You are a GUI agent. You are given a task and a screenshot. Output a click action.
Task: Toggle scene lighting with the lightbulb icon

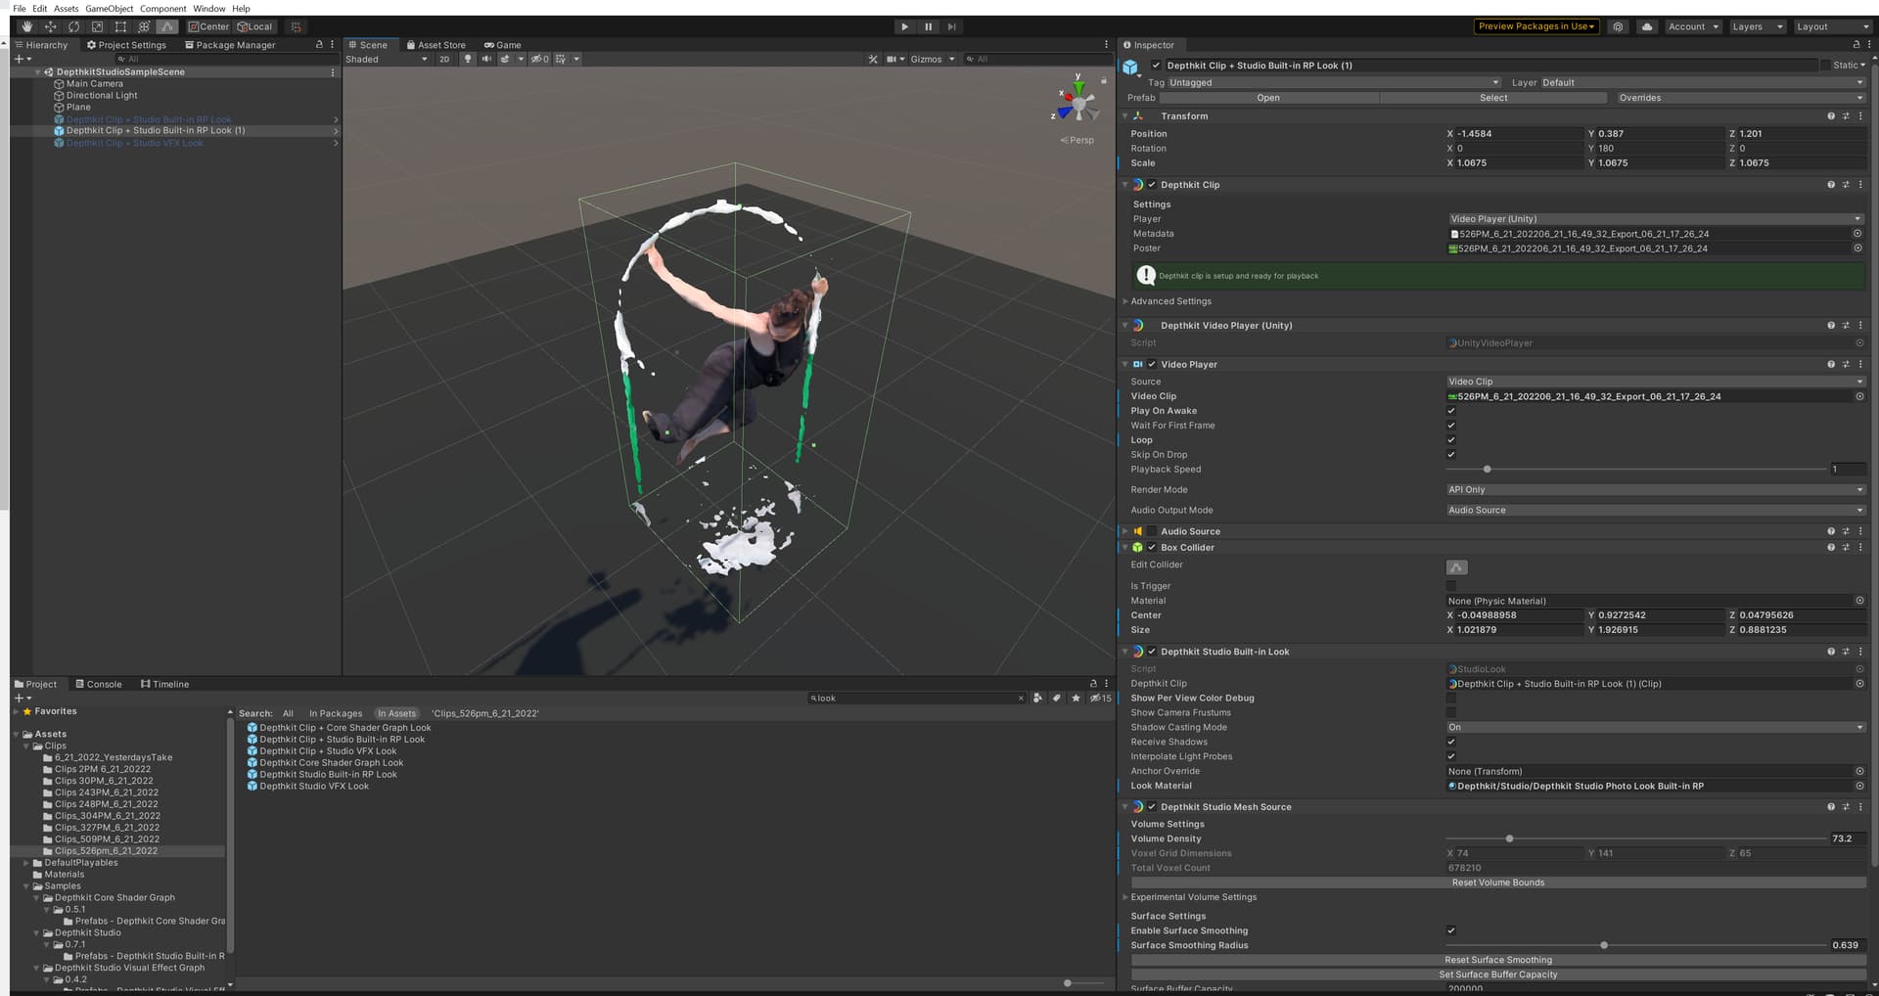468,59
